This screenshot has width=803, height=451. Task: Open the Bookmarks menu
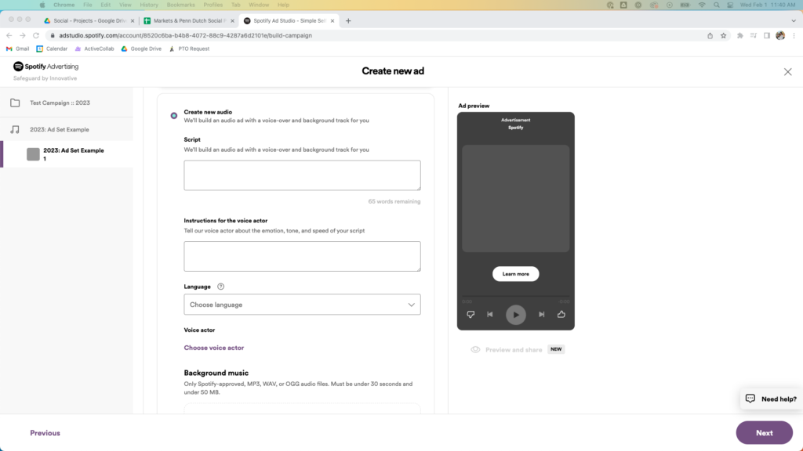tap(181, 5)
